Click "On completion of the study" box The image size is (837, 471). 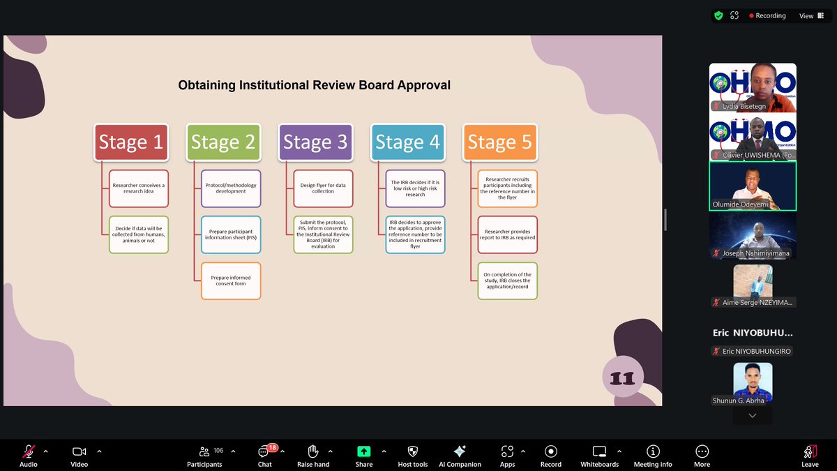point(508,281)
